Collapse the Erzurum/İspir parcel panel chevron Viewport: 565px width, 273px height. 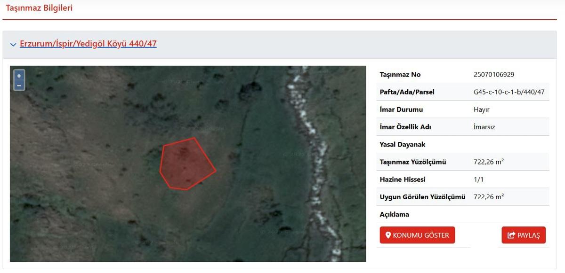coord(13,45)
